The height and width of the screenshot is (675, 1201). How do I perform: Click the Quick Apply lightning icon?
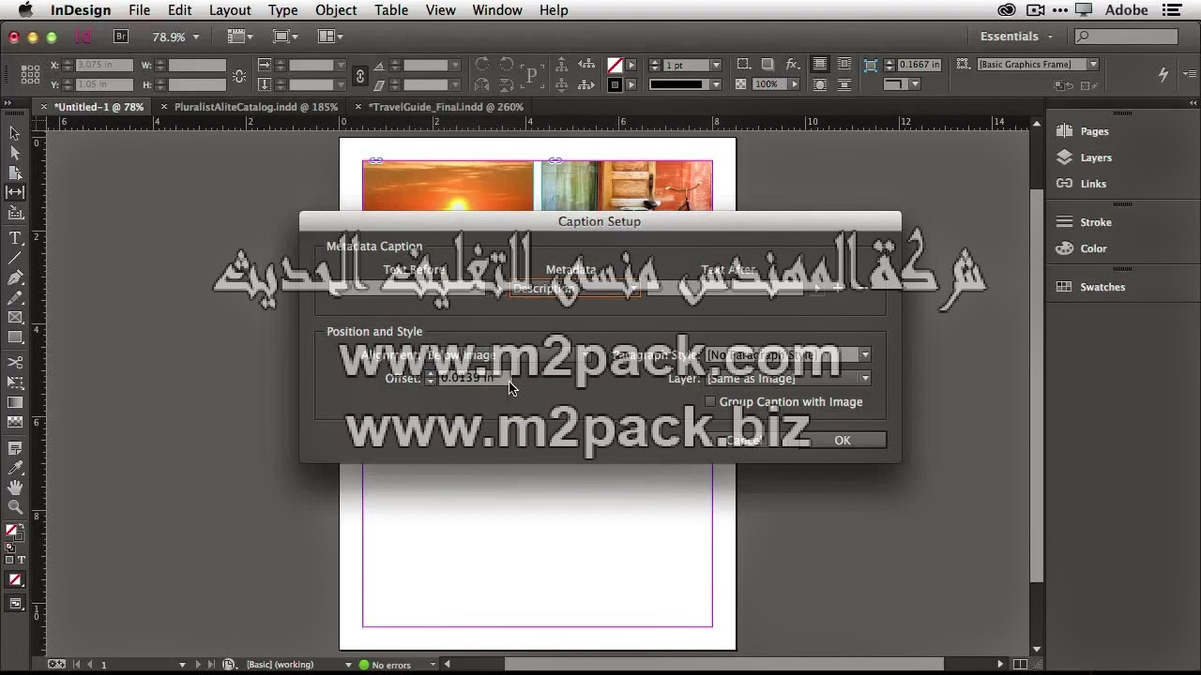point(1163,75)
